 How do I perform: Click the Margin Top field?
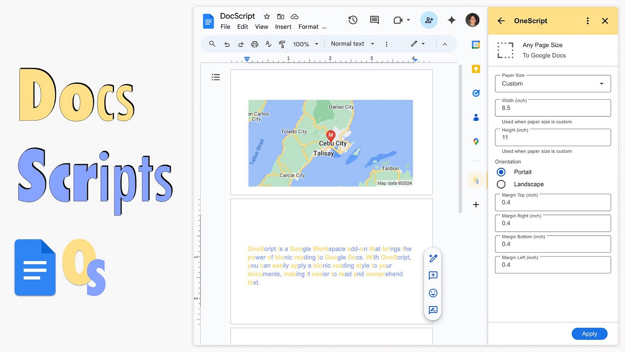(x=553, y=202)
